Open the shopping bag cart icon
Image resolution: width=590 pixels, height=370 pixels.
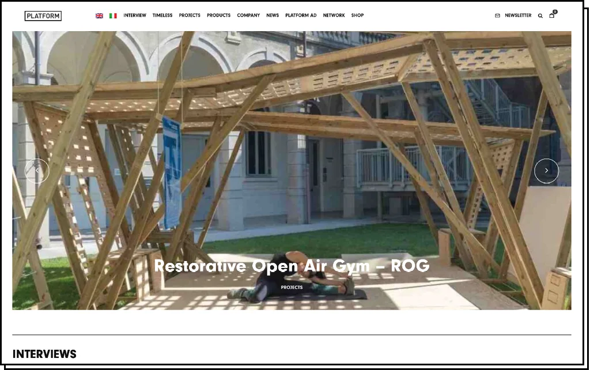(x=551, y=16)
